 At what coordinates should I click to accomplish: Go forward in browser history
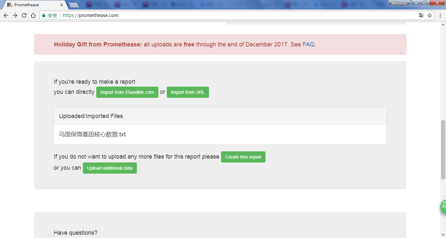pos(15,15)
